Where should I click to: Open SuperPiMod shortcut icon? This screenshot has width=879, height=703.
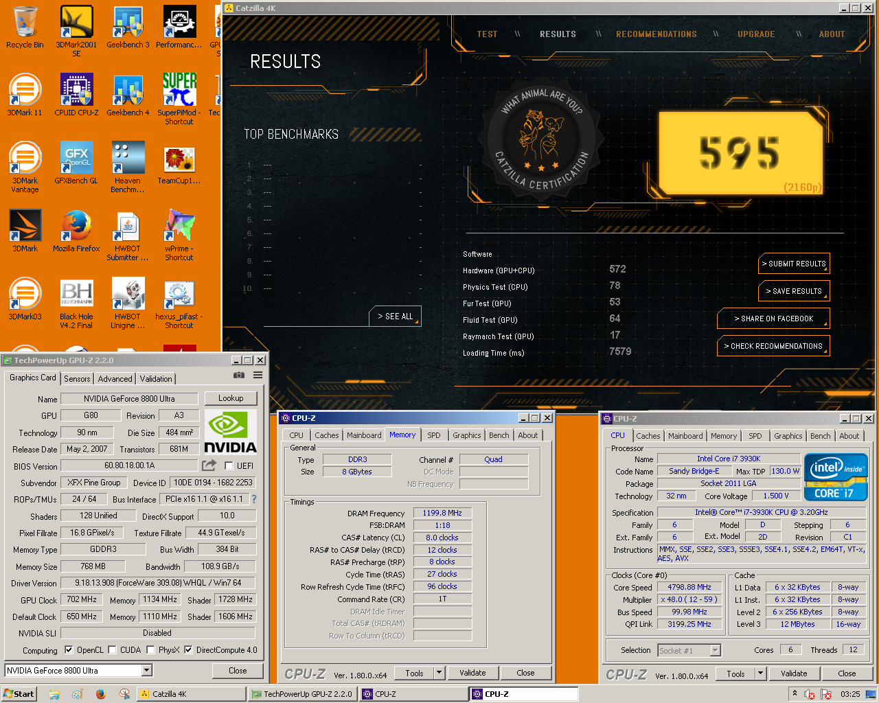(179, 100)
